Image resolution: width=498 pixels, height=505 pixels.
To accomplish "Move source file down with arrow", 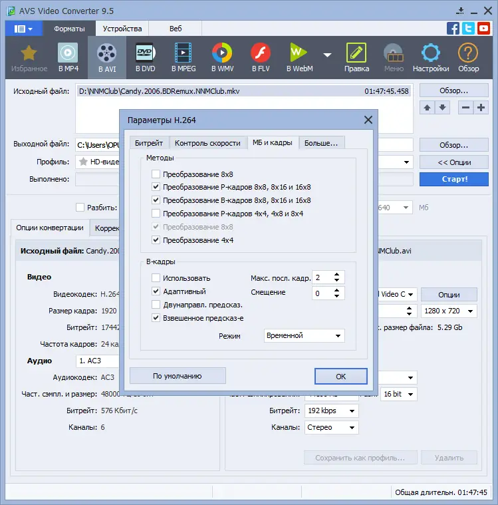I will coord(443,108).
